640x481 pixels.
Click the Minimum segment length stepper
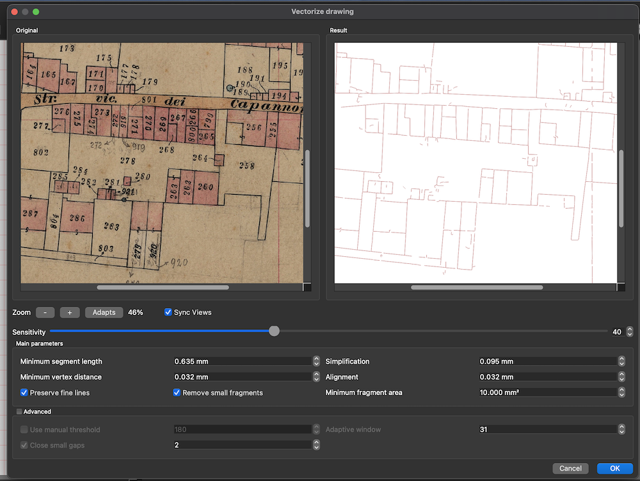(x=316, y=361)
